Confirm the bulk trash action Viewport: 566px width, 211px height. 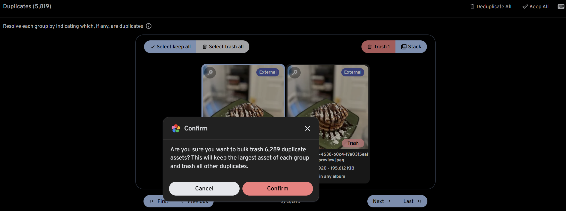click(278, 189)
